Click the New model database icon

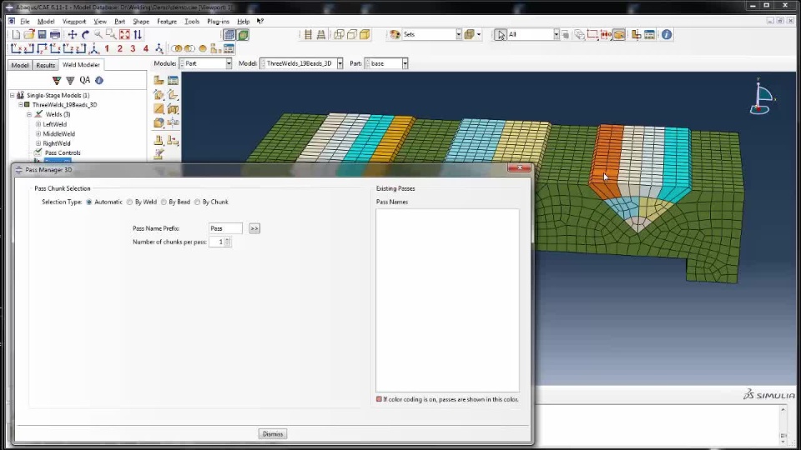[16, 35]
